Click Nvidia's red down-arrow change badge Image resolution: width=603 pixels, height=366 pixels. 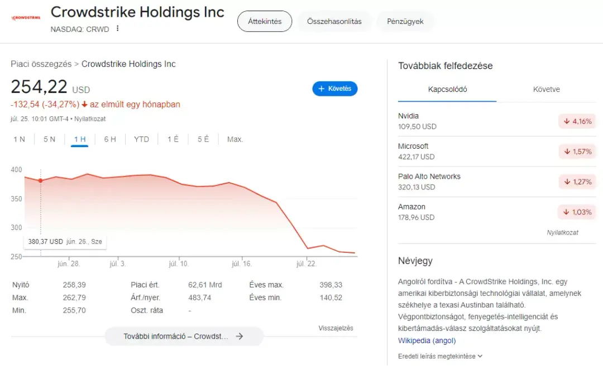click(x=577, y=121)
